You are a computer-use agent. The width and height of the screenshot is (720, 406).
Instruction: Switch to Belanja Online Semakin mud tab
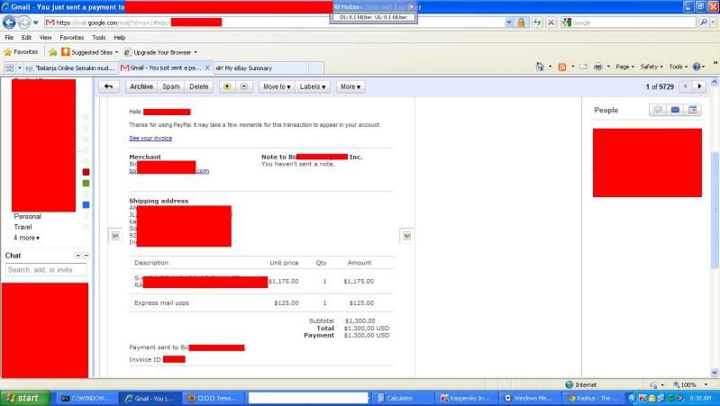(71, 68)
